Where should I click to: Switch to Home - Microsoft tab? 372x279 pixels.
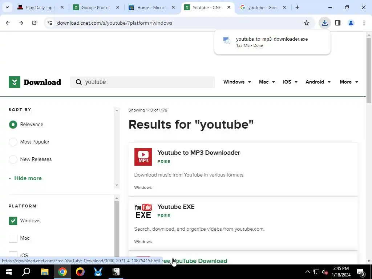tap(151, 7)
